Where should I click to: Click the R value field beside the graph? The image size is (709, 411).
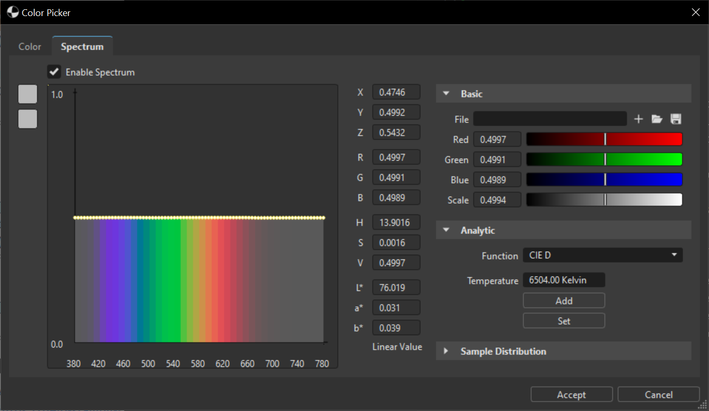[396, 157]
